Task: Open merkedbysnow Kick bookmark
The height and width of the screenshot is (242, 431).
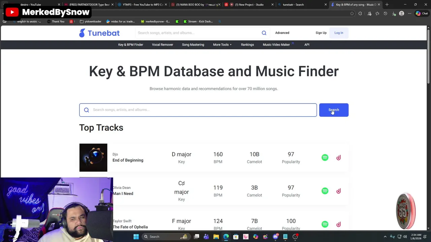Action: point(155,22)
